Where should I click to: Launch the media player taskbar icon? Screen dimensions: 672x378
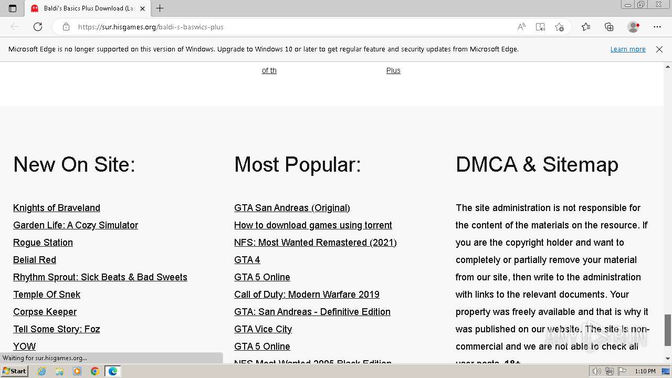pyautogui.click(x=77, y=371)
